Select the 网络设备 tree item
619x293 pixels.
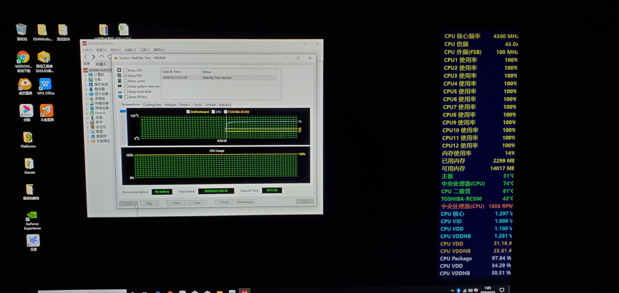coord(102,108)
